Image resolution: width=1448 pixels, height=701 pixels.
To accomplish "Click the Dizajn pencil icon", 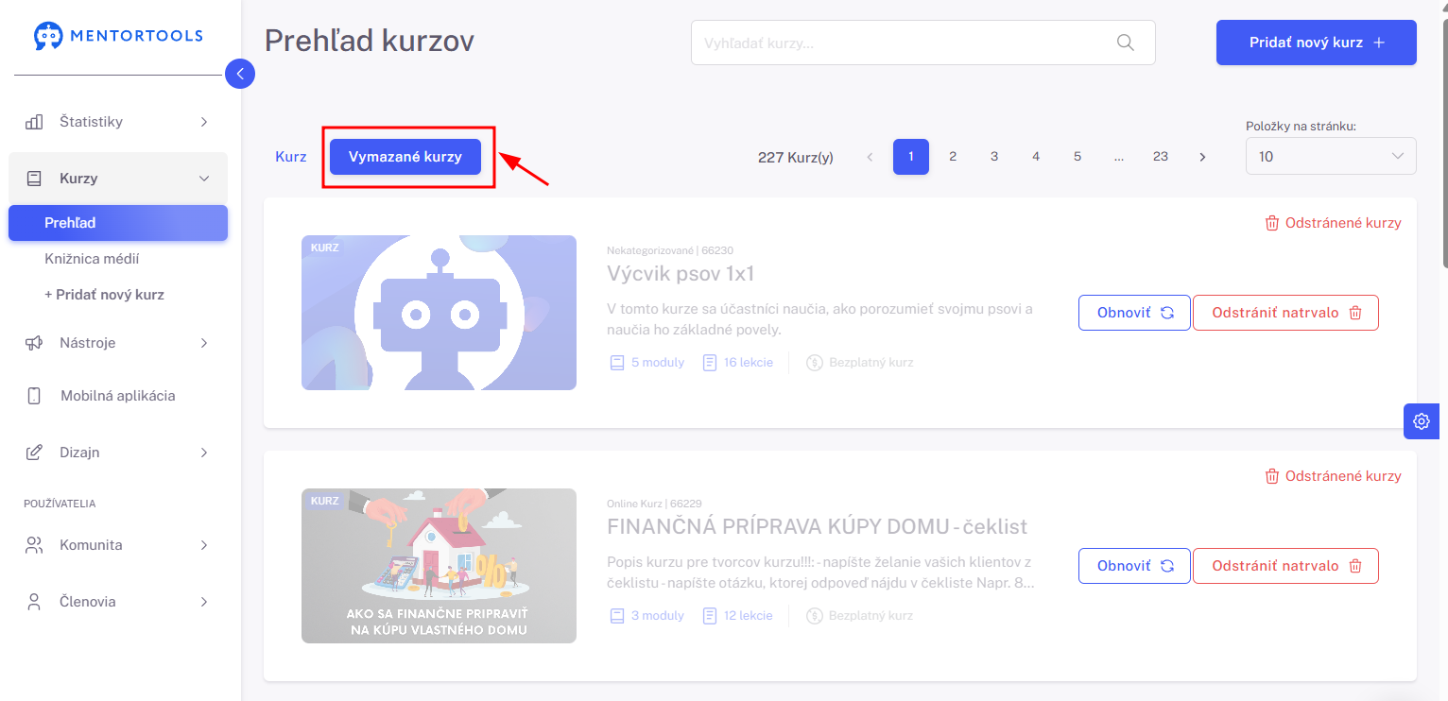I will [34, 453].
